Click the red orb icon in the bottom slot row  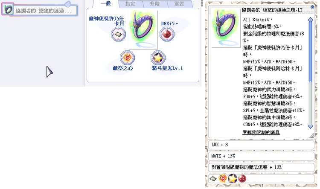[x=242, y=178]
